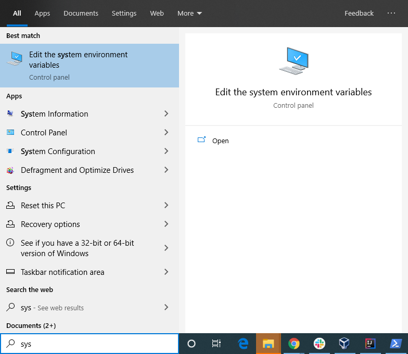
Task: Expand Control Panel result arrow
Action: (x=167, y=132)
